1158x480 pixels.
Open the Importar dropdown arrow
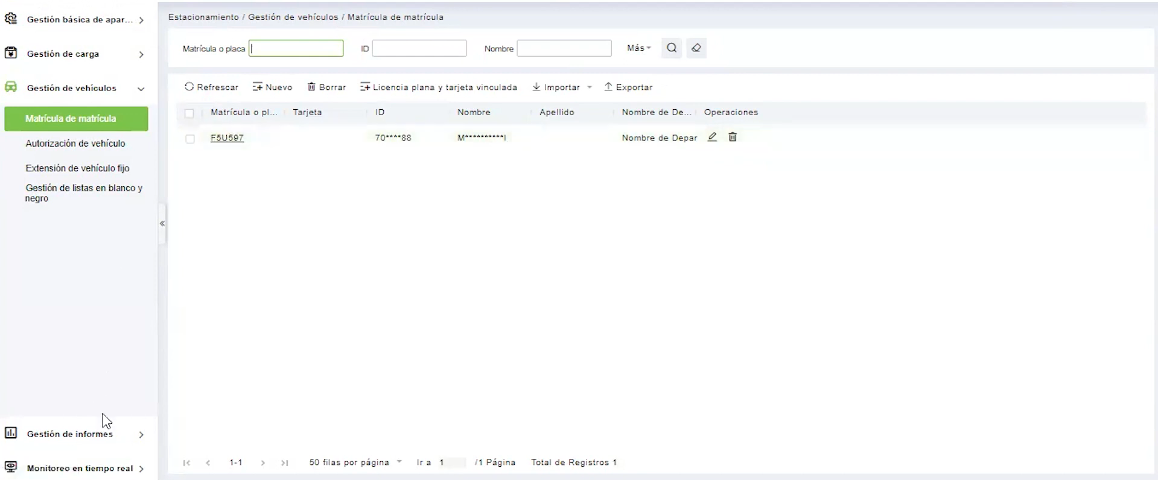(590, 87)
